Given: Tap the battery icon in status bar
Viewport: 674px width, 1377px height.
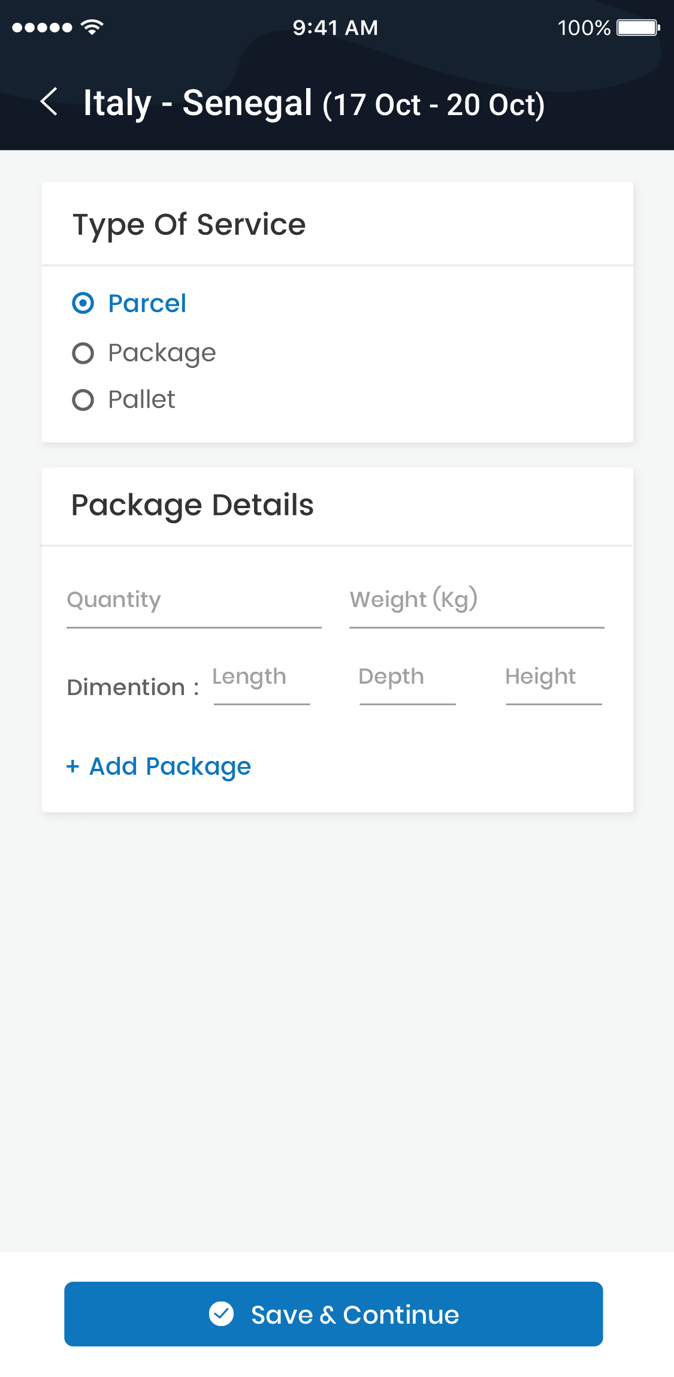Looking at the screenshot, I should (x=638, y=28).
